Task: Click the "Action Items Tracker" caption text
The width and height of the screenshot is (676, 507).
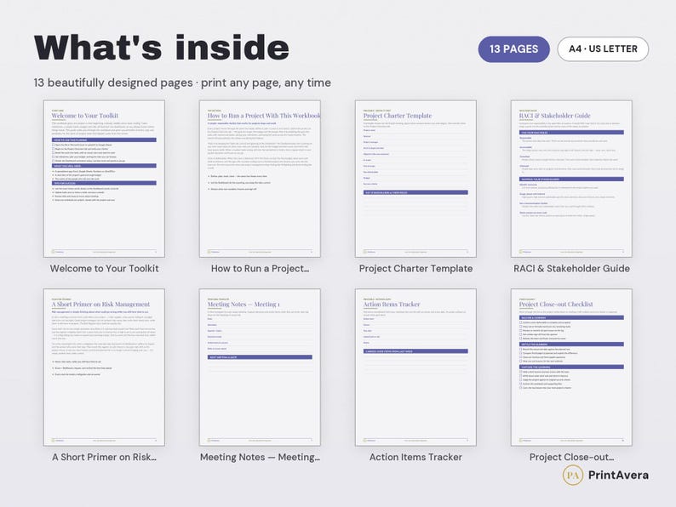Action: coord(415,458)
